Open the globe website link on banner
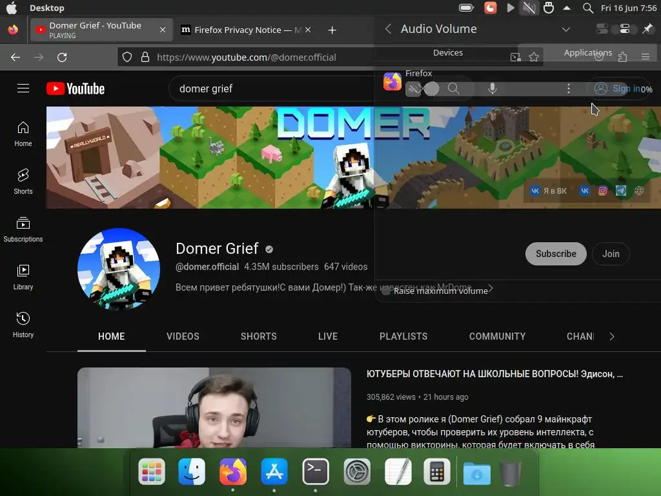Image resolution: width=661 pixels, height=496 pixels. pos(639,191)
